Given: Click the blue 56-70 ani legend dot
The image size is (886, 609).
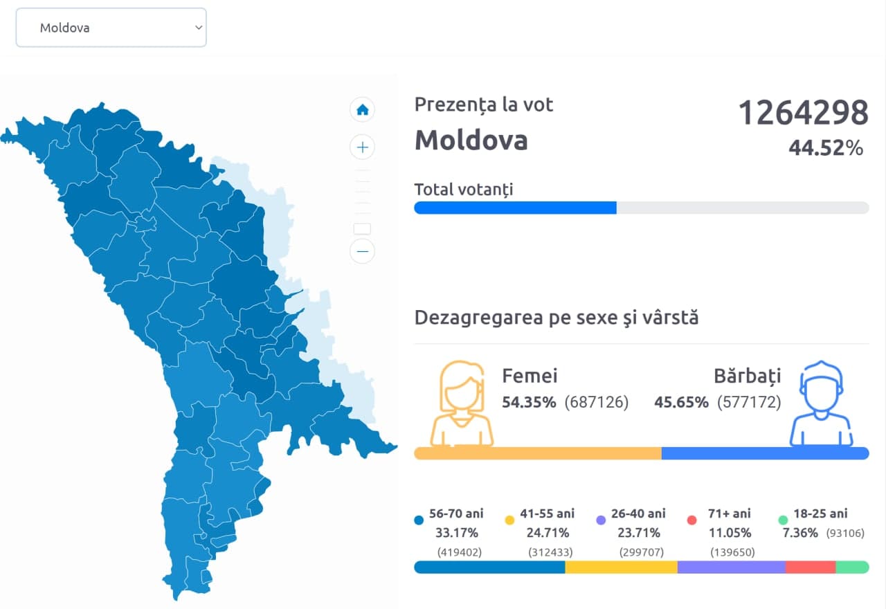Looking at the screenshot, I should 418,520.
